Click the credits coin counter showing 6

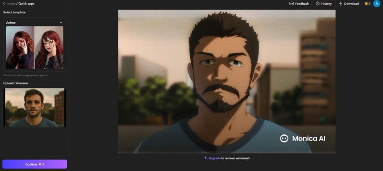(367, 4)
